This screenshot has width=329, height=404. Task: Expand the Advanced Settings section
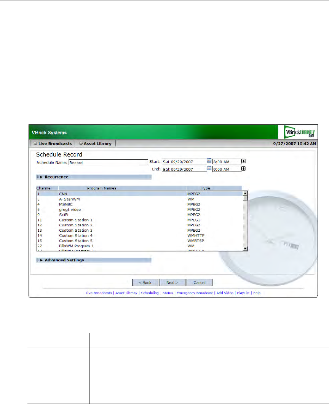tap(64, 260)
